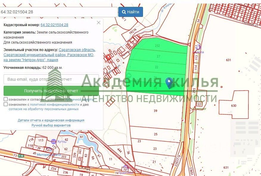The image size is (261, 176).
Task: Select parcel labeled 236 on map
Action: (x=66, y=172)
